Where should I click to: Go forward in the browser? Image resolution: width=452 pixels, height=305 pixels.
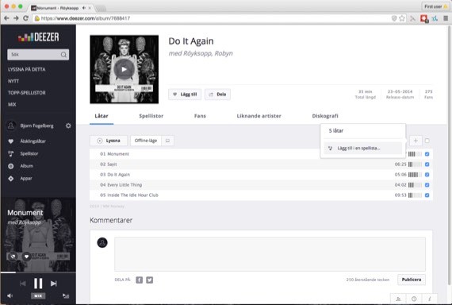click(x=16, y=18)
